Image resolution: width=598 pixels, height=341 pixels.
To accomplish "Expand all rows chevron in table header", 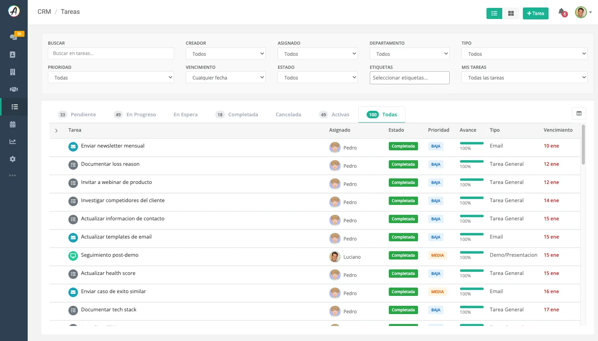I will click(x=57, y=131).
